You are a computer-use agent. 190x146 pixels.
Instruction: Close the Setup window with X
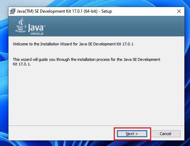(179, 11)
